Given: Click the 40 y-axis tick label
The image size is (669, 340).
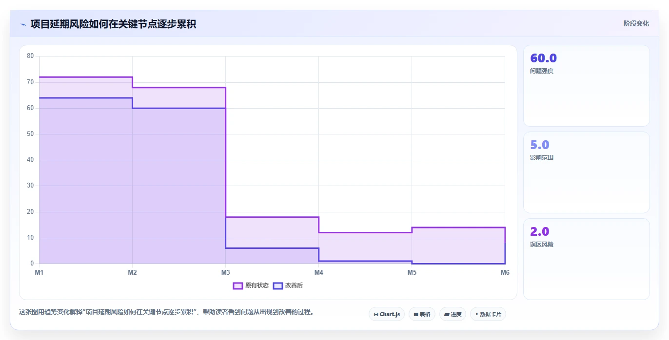Looking at the screenshot, I should click(x=30, y=160).
